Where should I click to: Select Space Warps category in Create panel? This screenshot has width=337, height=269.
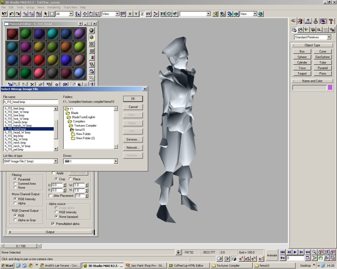pyautogui.click(x=326, y=30)
